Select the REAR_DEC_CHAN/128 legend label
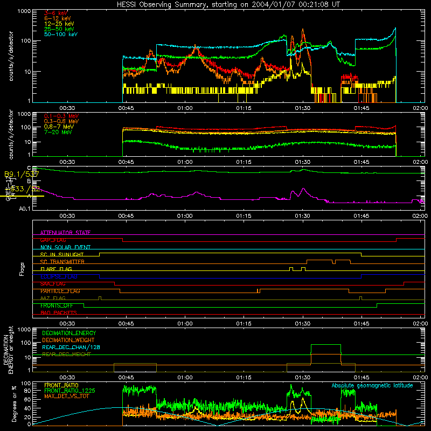 71,347
